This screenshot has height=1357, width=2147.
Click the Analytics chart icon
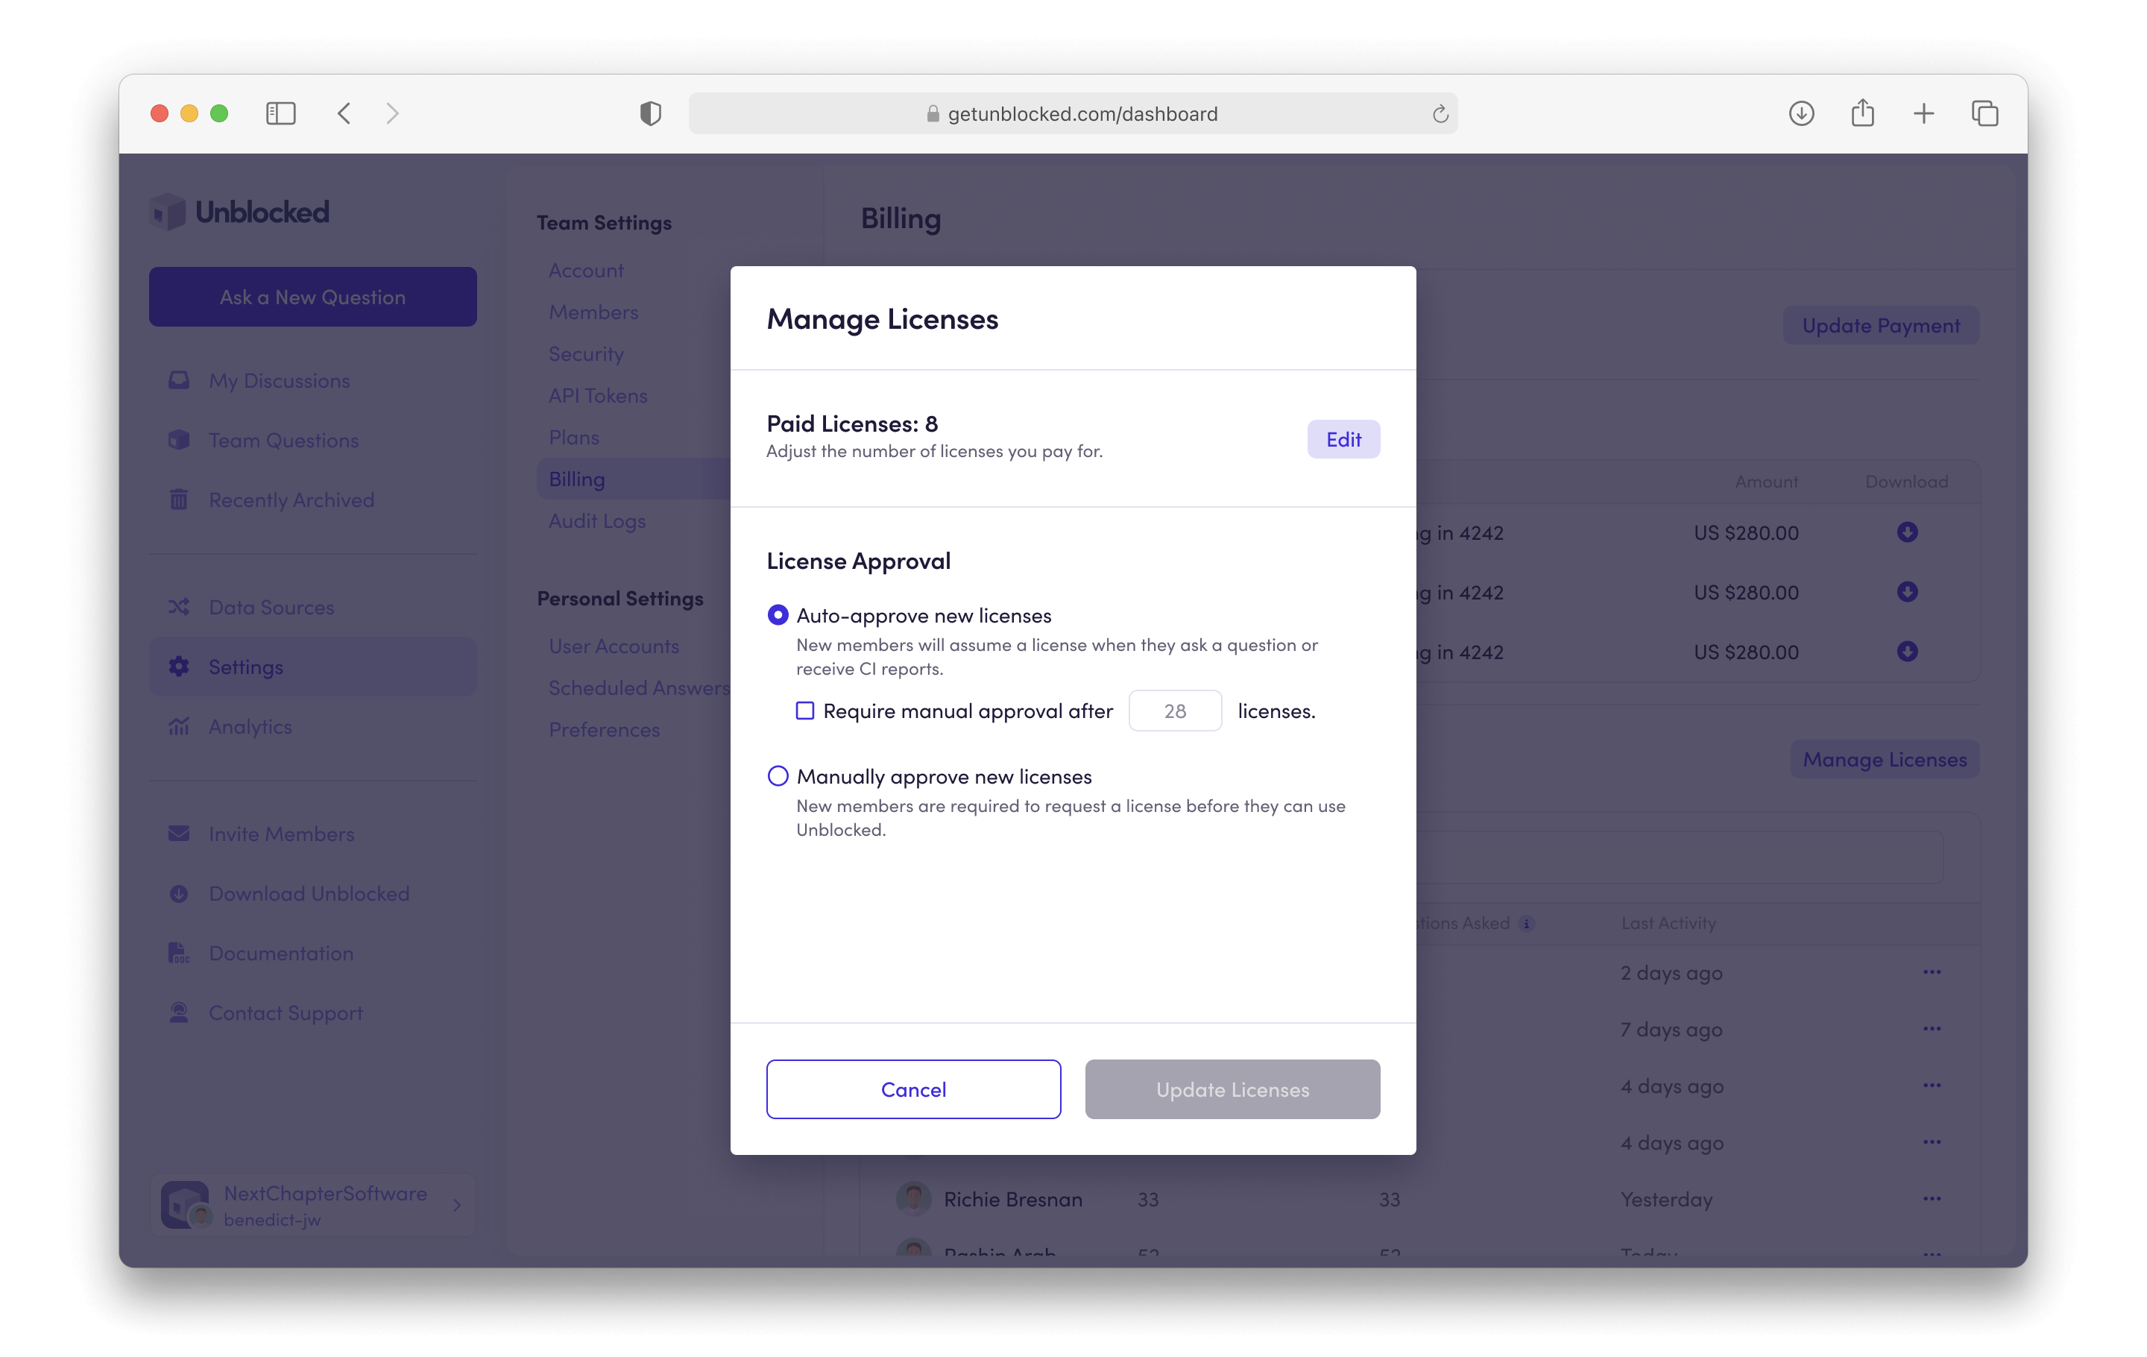click(178, 727)
